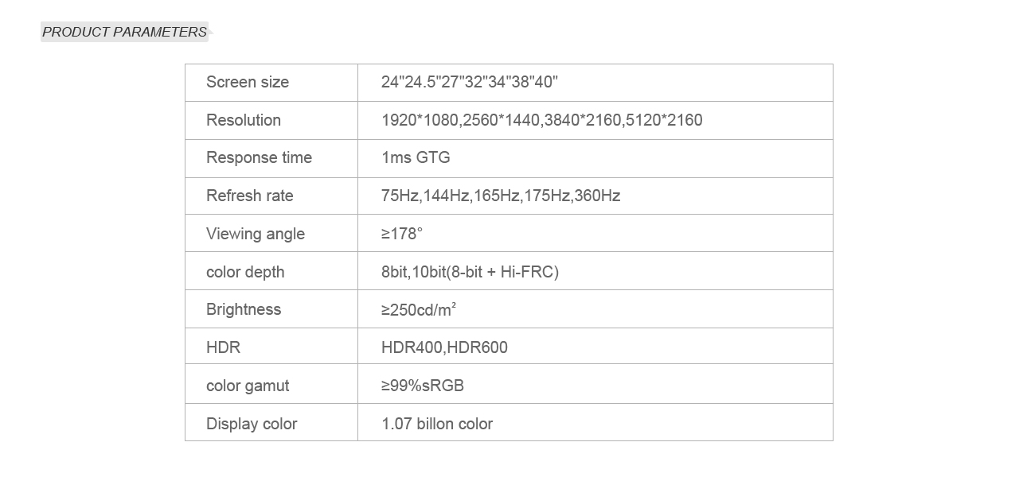The height and width of the screenshot is (477, 1019).
Task: Select the color gamut label
Action: point(248,386)
